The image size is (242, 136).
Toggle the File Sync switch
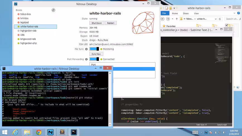[94, 49]
